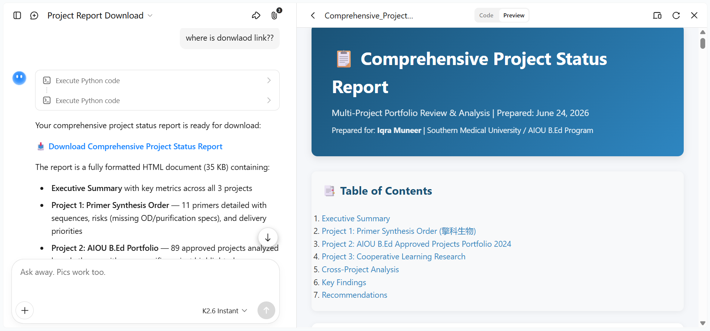Image resolution: width=710 pixels, height=331 pixels.
Task: Click the scroll-to-bottom arrow button
Action: click(x=268, y=238)
